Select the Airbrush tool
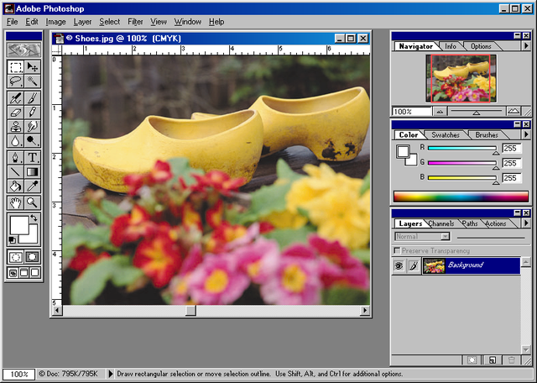Screen dimensions: 537x383 (x=15, y=98)
